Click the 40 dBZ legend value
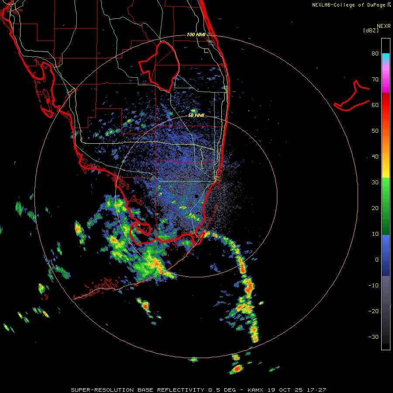 pos(375,157)
